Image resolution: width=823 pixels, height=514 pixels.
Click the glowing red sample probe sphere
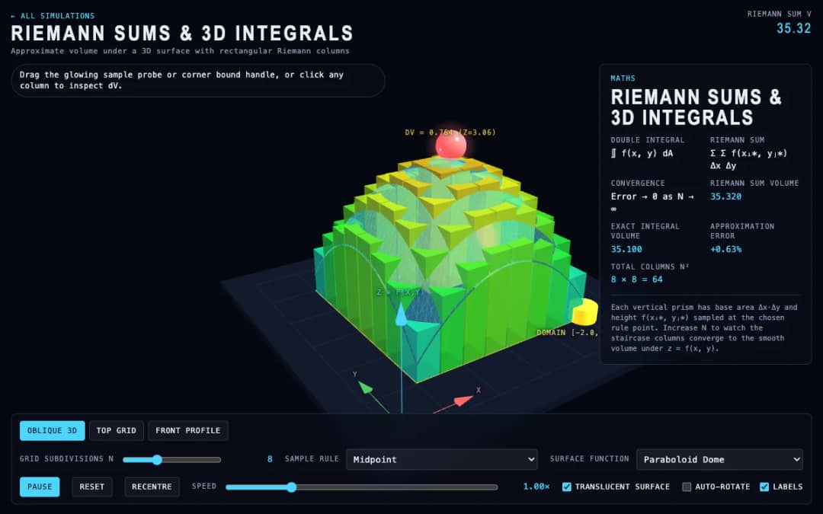[x=451, y=144]
